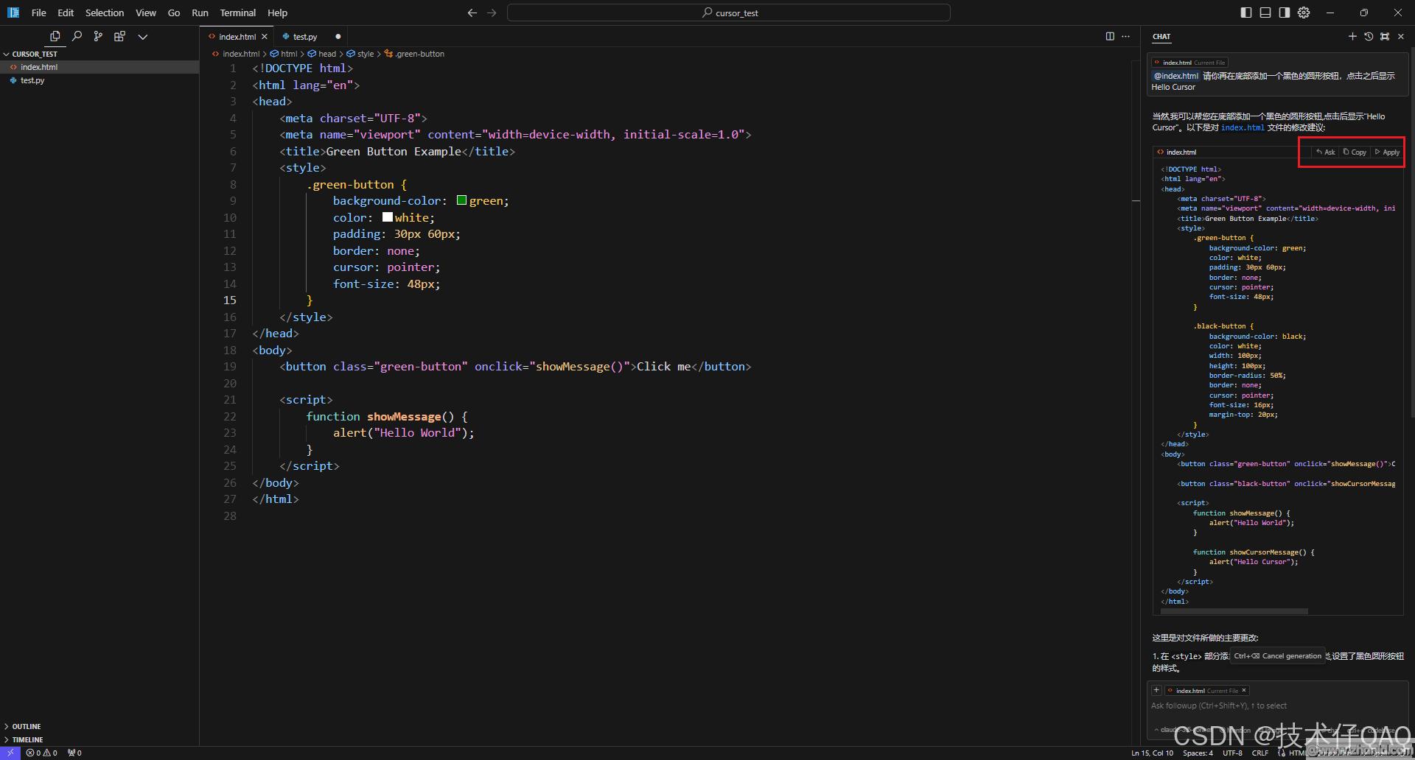Toggle the bottom panel layout button

click(1265, 13)
